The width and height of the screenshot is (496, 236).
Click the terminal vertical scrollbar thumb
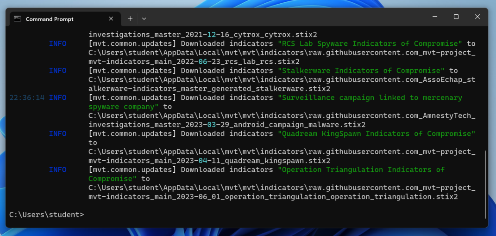485,185
